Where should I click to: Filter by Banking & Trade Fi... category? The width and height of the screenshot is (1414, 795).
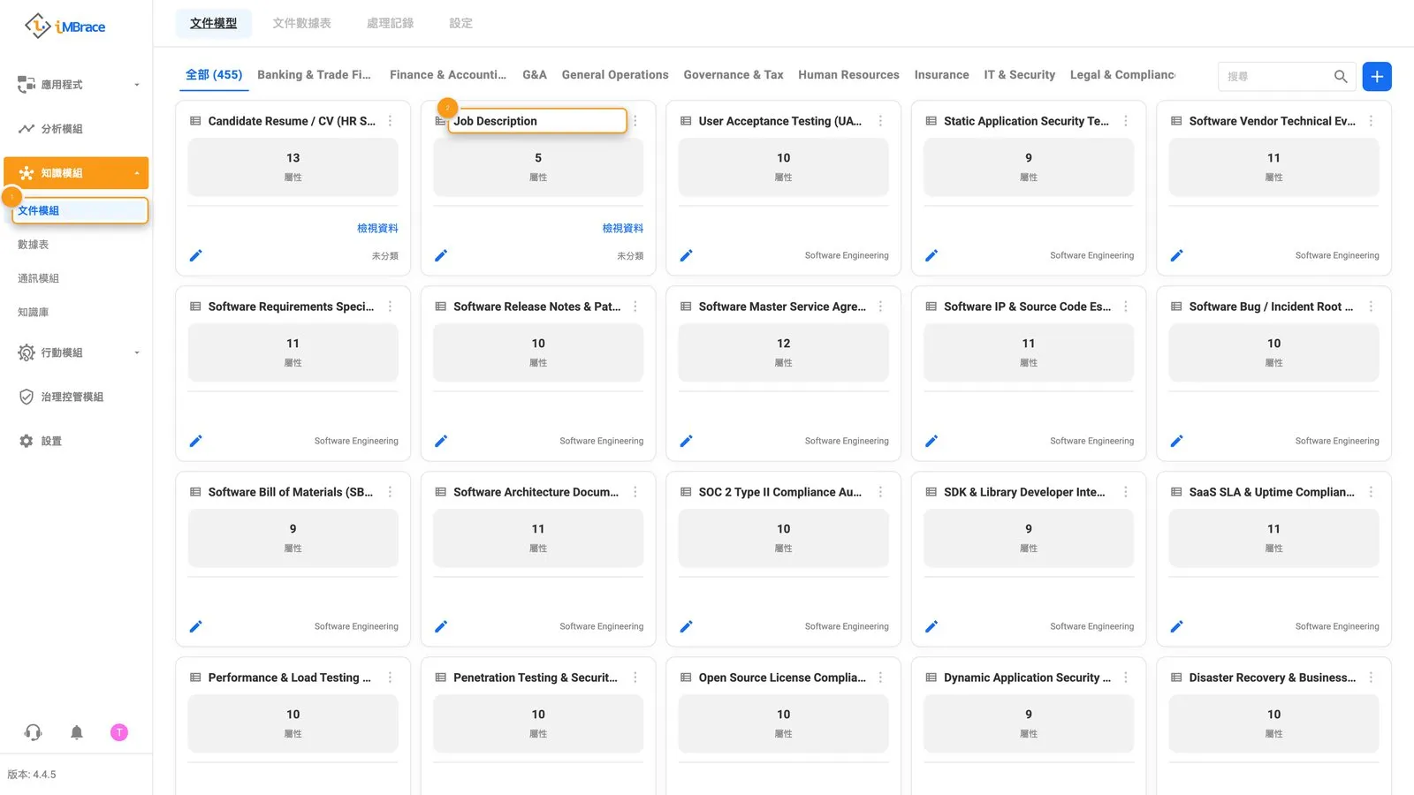(314, 75)
